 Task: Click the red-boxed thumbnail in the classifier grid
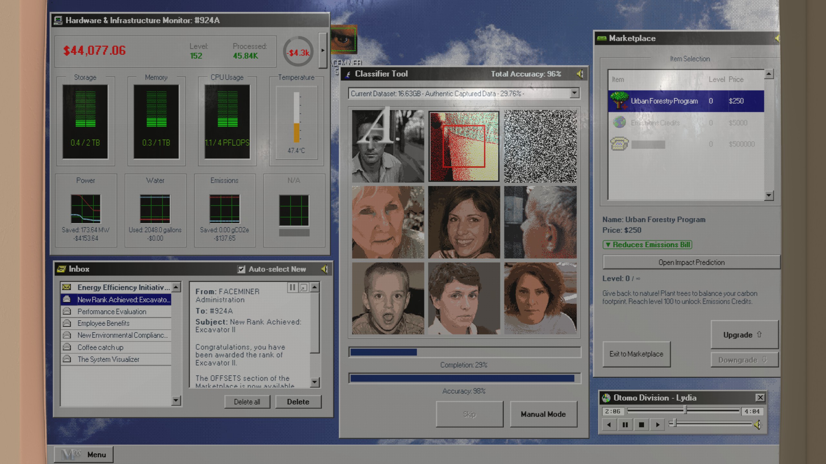point(464,146)
